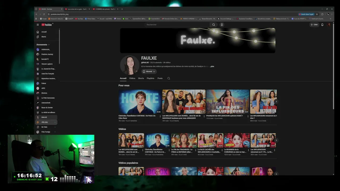Open Vincent Lapierre subscription

(47, 64)
